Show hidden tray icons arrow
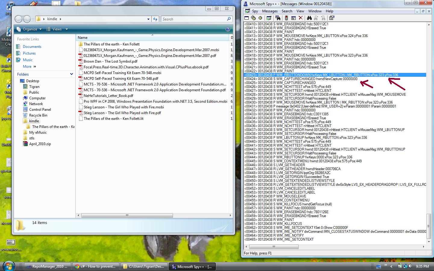Viewport: 434px width, 271px height. pyautogui.click(x=392, y=266)
